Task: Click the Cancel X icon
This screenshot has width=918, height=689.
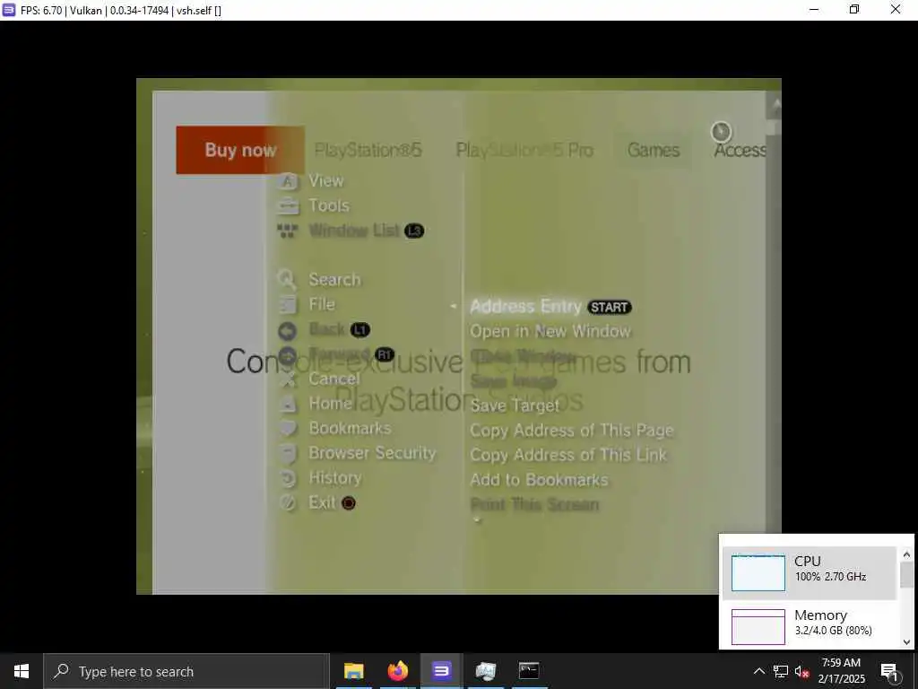Action: point(287,379)
